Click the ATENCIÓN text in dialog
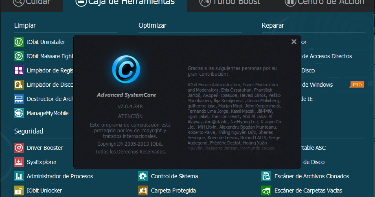 tap(130, 116)
